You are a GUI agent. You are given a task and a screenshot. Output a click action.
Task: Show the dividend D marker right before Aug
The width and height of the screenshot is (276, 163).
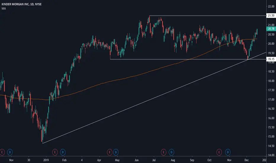click(171, 152)
